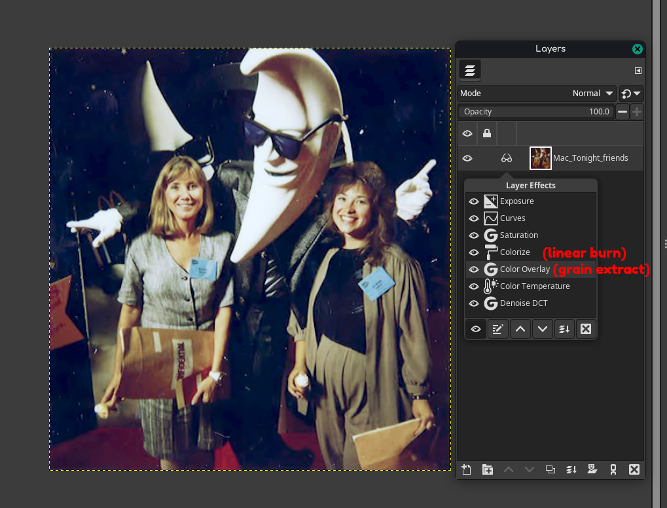Toggle visibility of the Curves effect
667x508 pixels.
click(473, 218)
